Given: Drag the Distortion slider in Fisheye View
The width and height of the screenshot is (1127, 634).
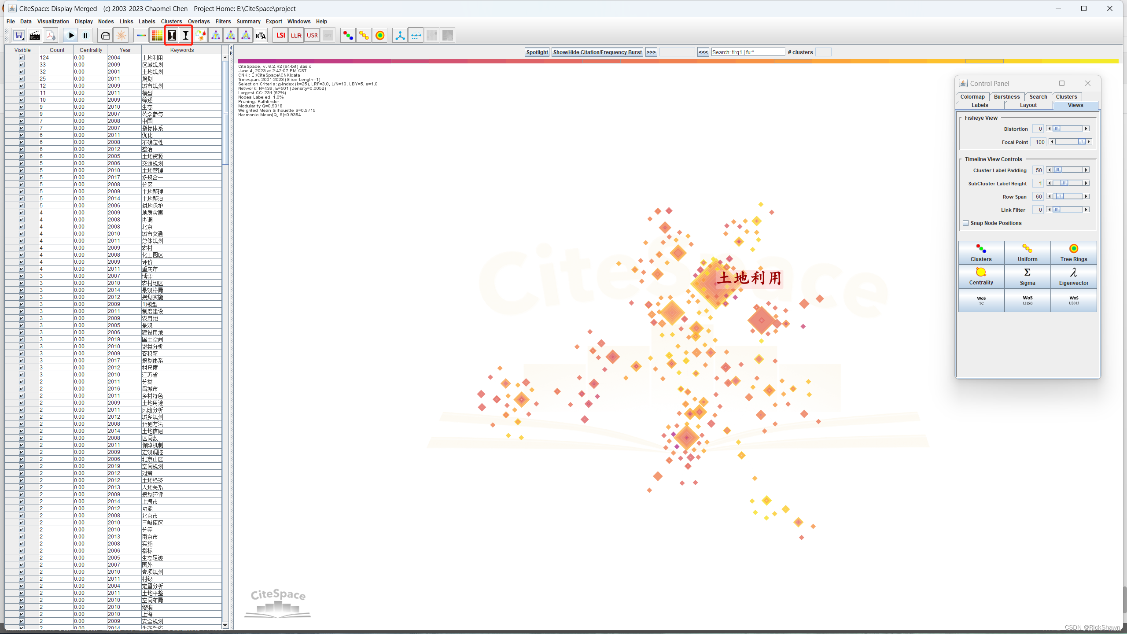Looking at the screenshot, I should 1057,129.
